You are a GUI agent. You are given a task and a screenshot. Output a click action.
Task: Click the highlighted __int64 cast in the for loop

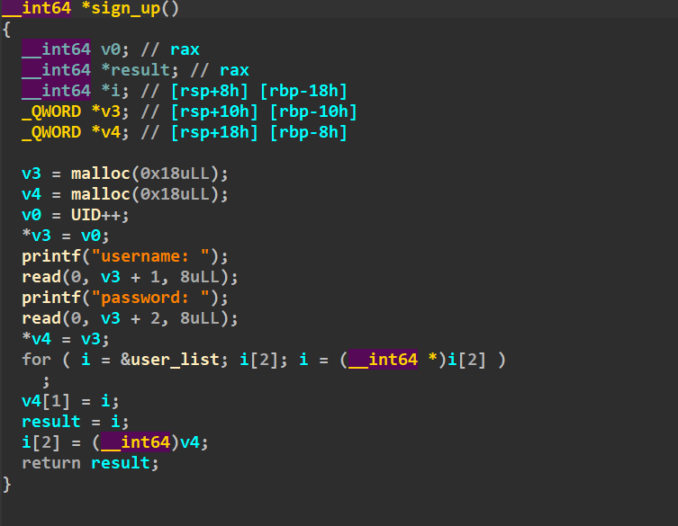pyautogui.click(x=383, y=360)
